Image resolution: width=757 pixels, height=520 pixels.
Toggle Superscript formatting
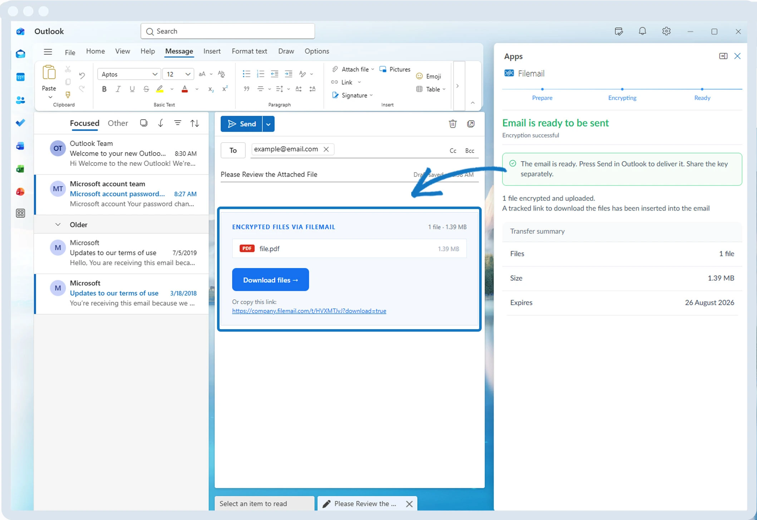click(225, 89)
